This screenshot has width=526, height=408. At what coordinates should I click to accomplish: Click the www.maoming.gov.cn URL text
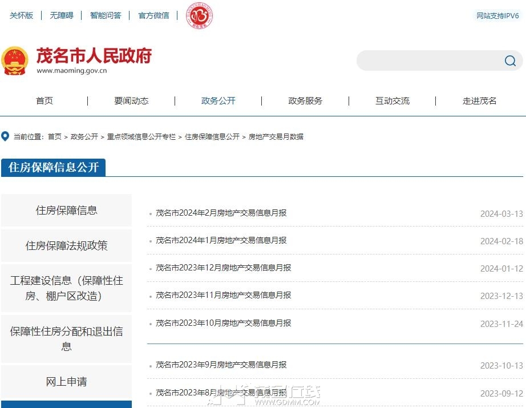72,71
